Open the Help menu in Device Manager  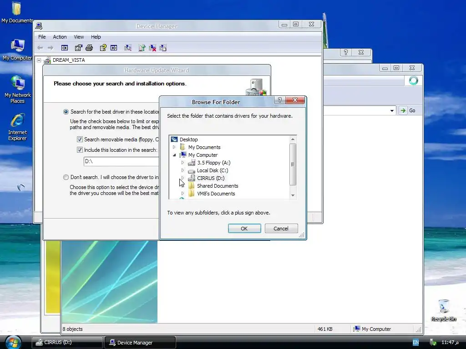tap(96, 37)
